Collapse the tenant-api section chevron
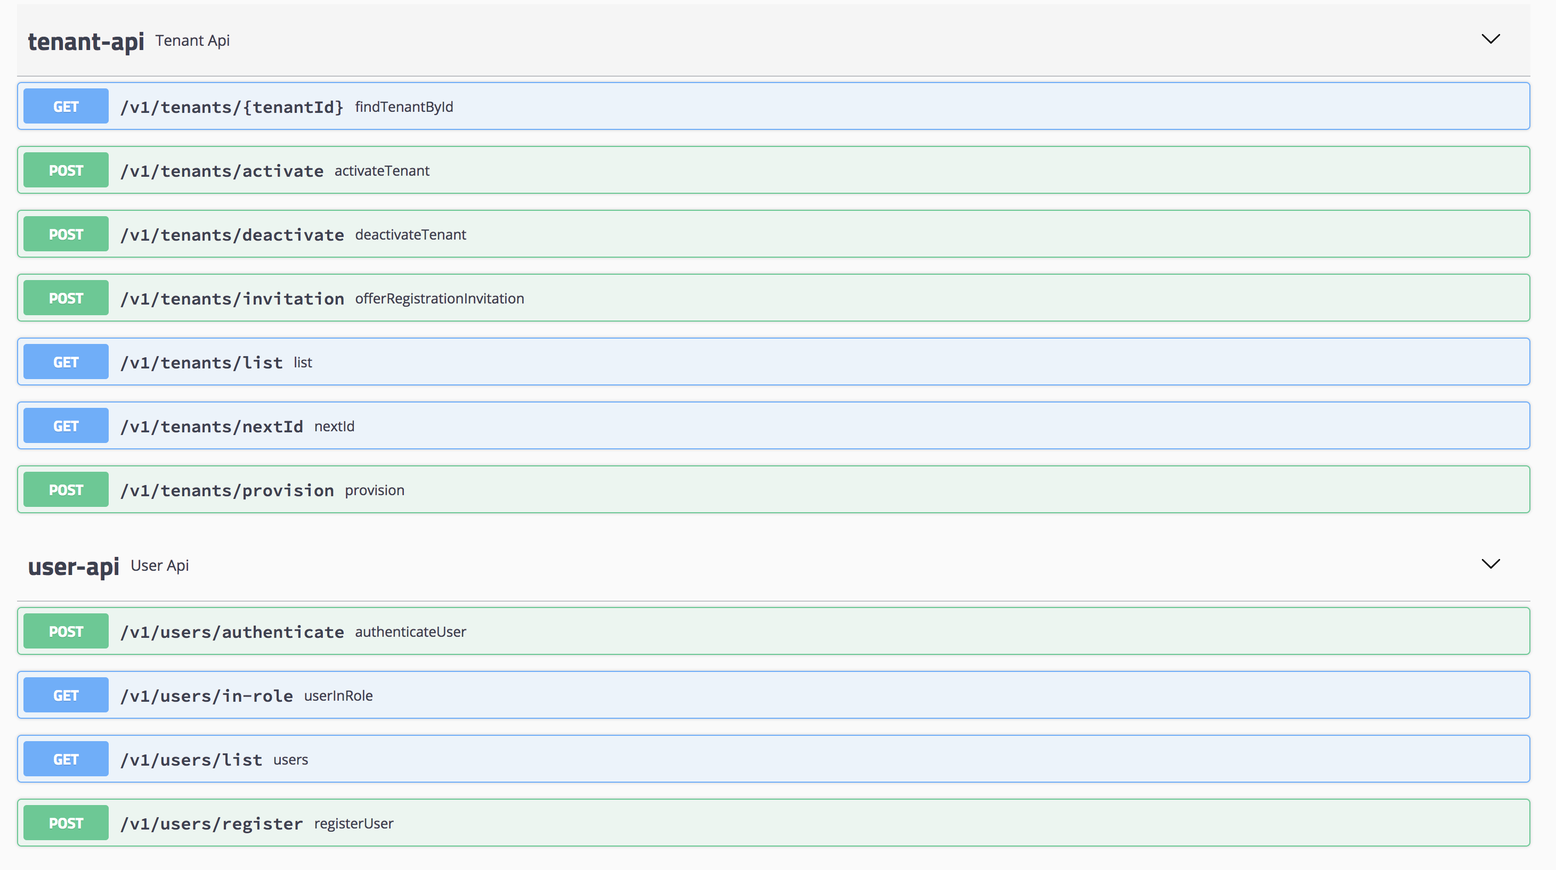Viewport: 1556px width, 870px height. 1490,39
